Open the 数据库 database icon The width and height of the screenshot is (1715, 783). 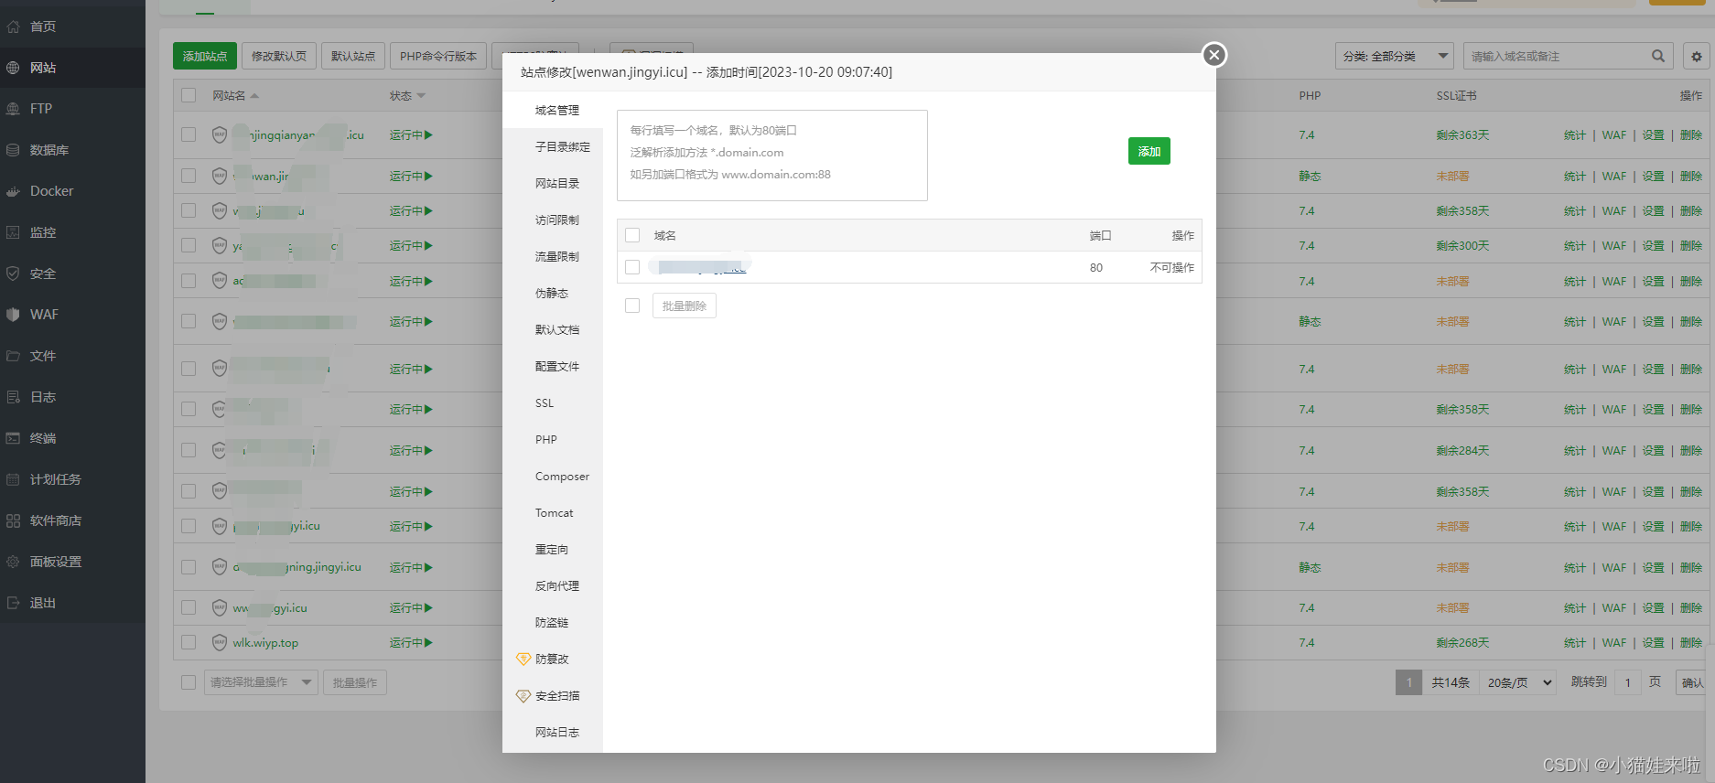14,150
